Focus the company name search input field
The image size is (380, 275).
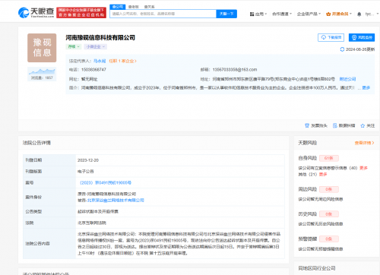tap(163, 14)
